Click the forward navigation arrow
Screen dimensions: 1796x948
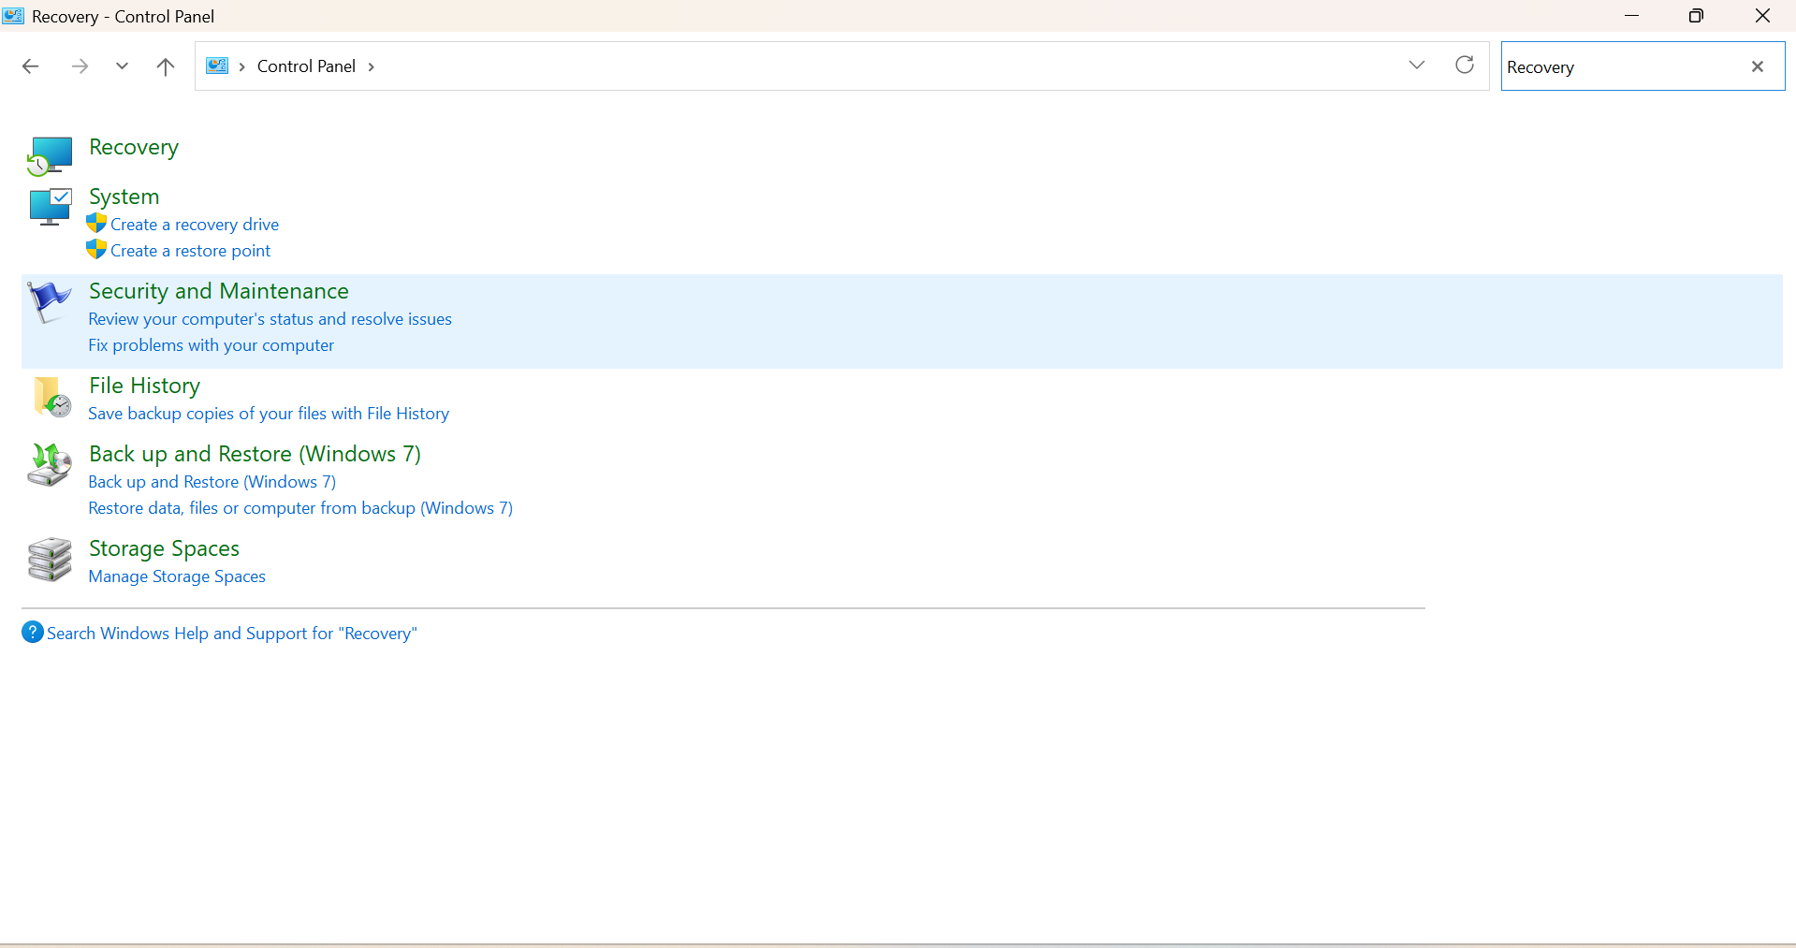80,66
